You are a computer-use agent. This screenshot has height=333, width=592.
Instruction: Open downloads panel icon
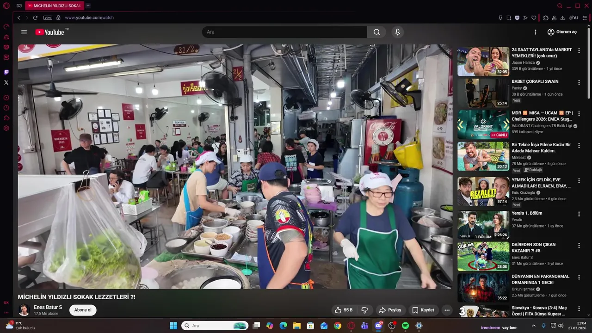point(562,18)
